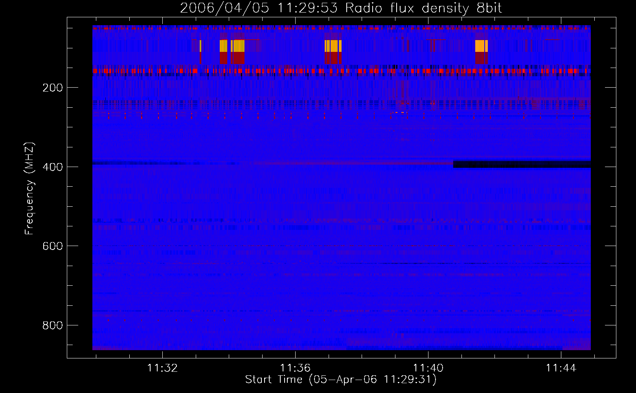This screenshot has width=636, height=393.
Task: Click the 'Start Time (05-Apr-06 11:29:31)' x-axis label
Action: click(x=341, y=380)
